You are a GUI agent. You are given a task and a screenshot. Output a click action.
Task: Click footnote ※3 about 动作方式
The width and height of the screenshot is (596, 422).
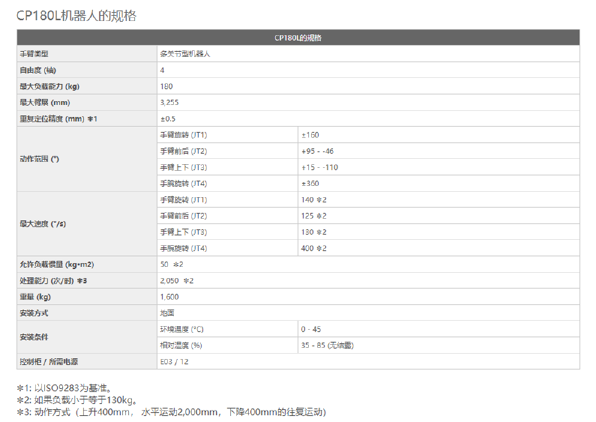[x=172, y=412]
